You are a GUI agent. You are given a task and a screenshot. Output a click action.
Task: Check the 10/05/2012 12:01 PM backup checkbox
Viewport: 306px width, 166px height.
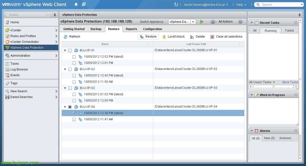74,63
